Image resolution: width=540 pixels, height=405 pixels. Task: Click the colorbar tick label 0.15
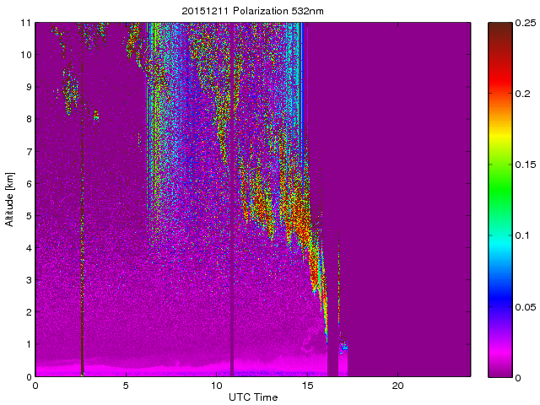coord(526,165)
